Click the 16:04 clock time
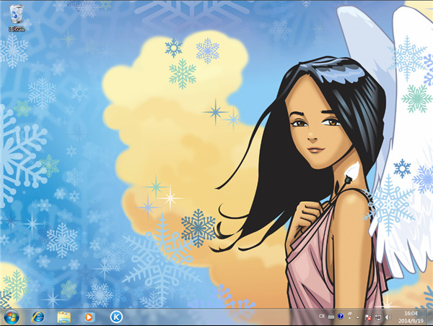This screenshot has height=326, width=433. click(x=411, y=312)
